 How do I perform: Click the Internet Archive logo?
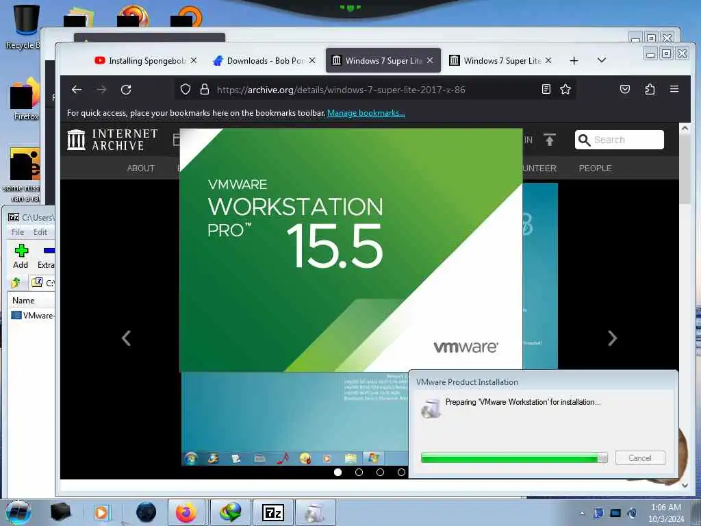112,140
